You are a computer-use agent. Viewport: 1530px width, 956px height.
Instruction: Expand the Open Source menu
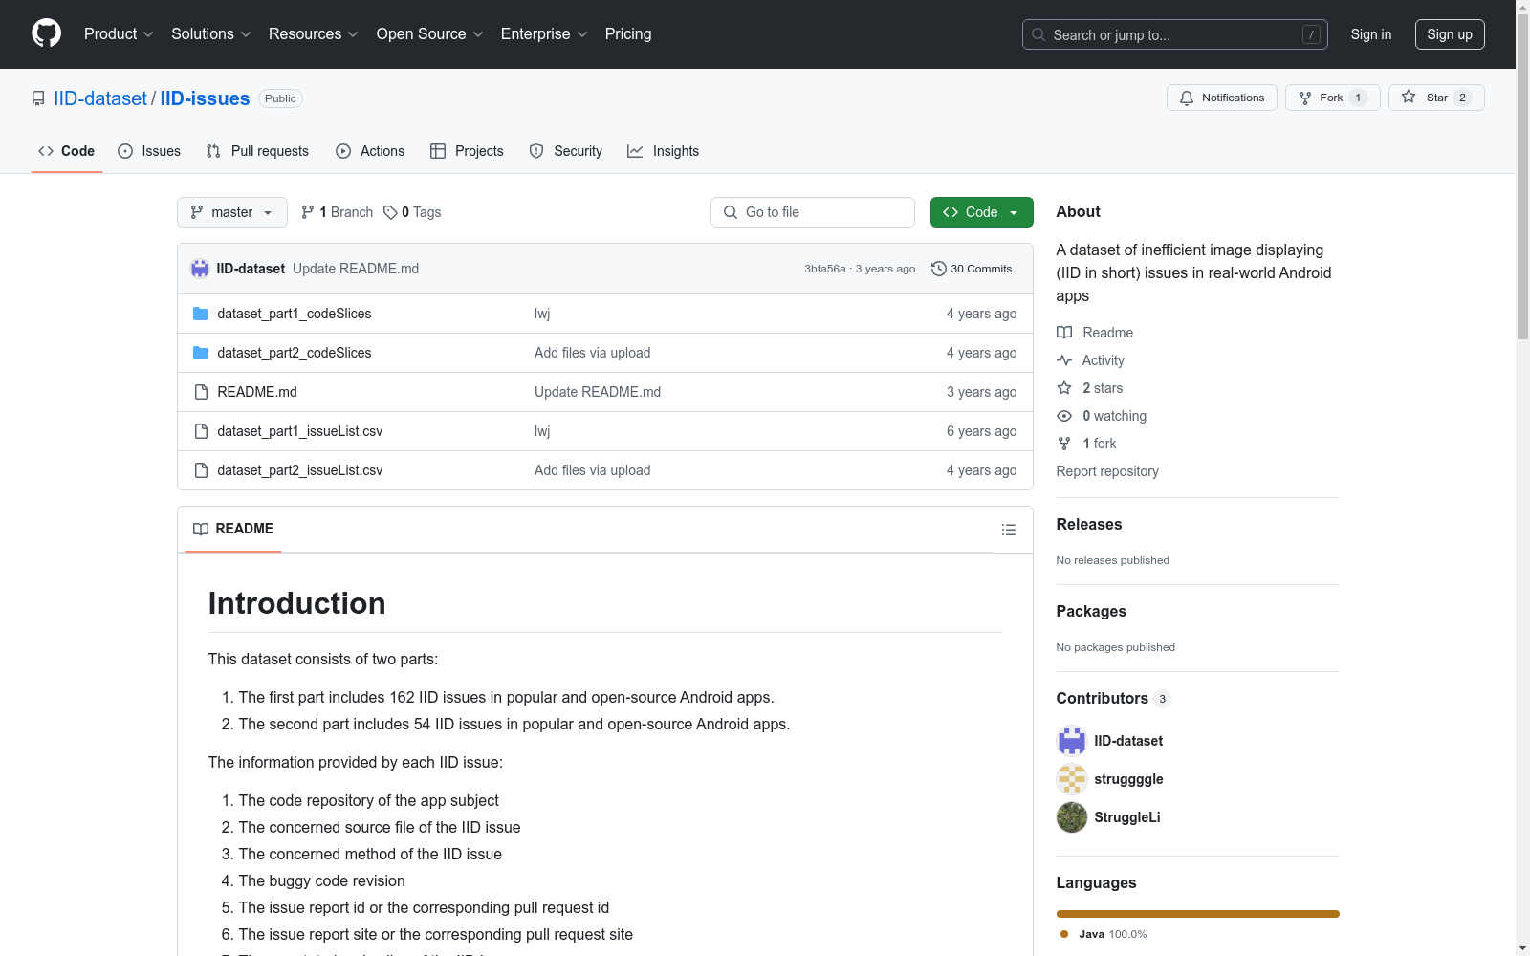click(x=430, y=34)
